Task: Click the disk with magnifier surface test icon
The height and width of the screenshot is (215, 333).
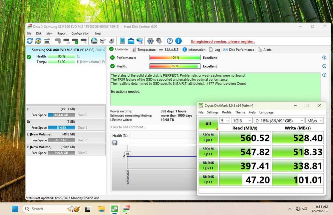Action: pos(84,41)
